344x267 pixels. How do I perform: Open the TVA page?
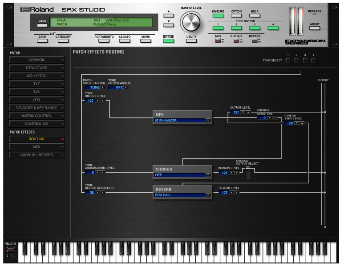click(x=36, y=92)
